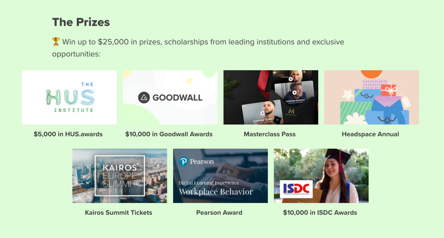Select the ISDC graduate photo
444x238 pixels.
coord(321,176)
